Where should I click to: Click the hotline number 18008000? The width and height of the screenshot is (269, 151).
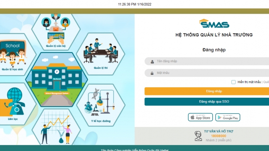[x=218, y=136]
